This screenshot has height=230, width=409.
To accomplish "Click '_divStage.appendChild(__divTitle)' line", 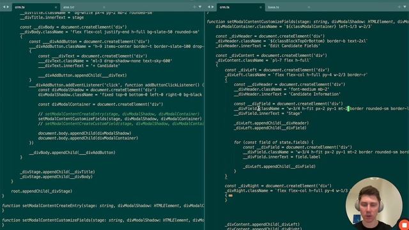I will click(58, 172).
